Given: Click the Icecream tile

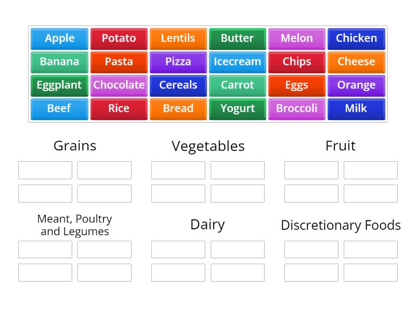Looking at the screenshot, I should (237, 61).
